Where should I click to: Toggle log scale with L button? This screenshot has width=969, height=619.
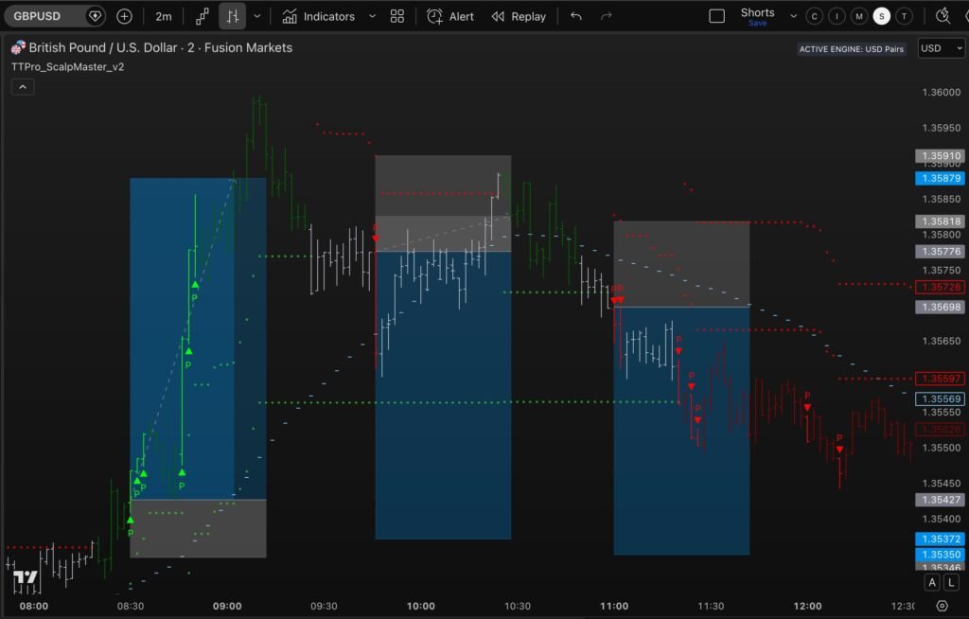click(951, 583)
